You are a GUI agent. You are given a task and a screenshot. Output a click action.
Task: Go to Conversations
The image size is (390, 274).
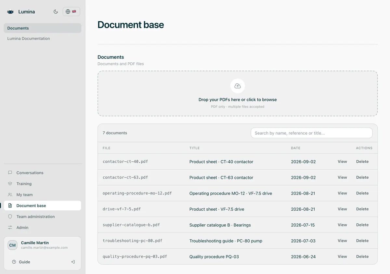[43, 173]
